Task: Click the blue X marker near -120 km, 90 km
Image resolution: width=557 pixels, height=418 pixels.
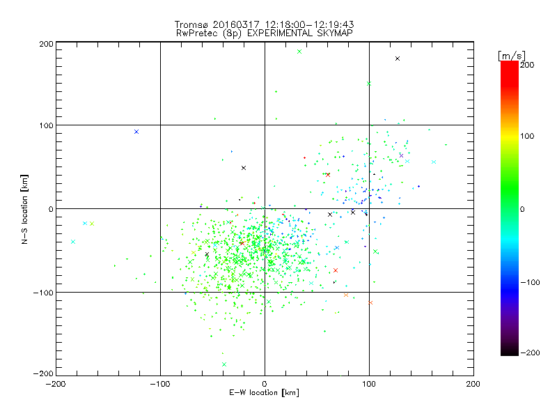Action: pos(136,132)
